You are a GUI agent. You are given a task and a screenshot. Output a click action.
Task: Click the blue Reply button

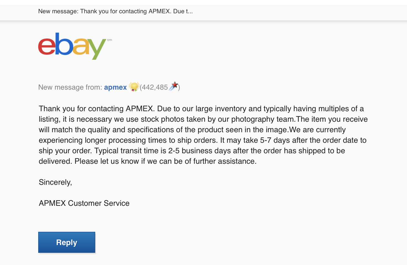point(67,242)
